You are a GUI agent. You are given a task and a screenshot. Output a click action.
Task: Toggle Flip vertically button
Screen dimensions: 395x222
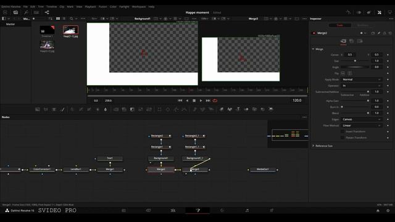(350, 73)
